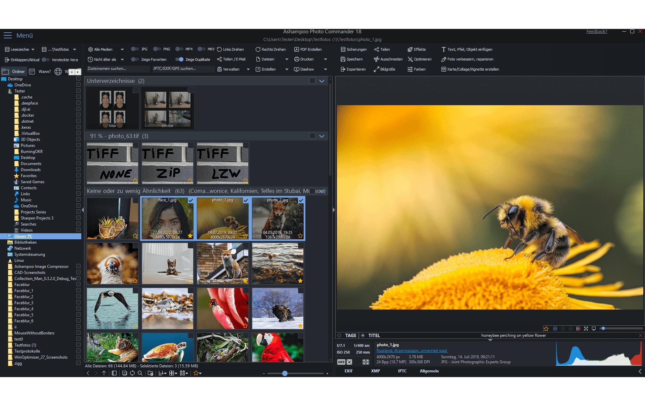The image size is (645, 406).
Task: Click the fullscreen arrows icon below preview
Action: point(586,328)
